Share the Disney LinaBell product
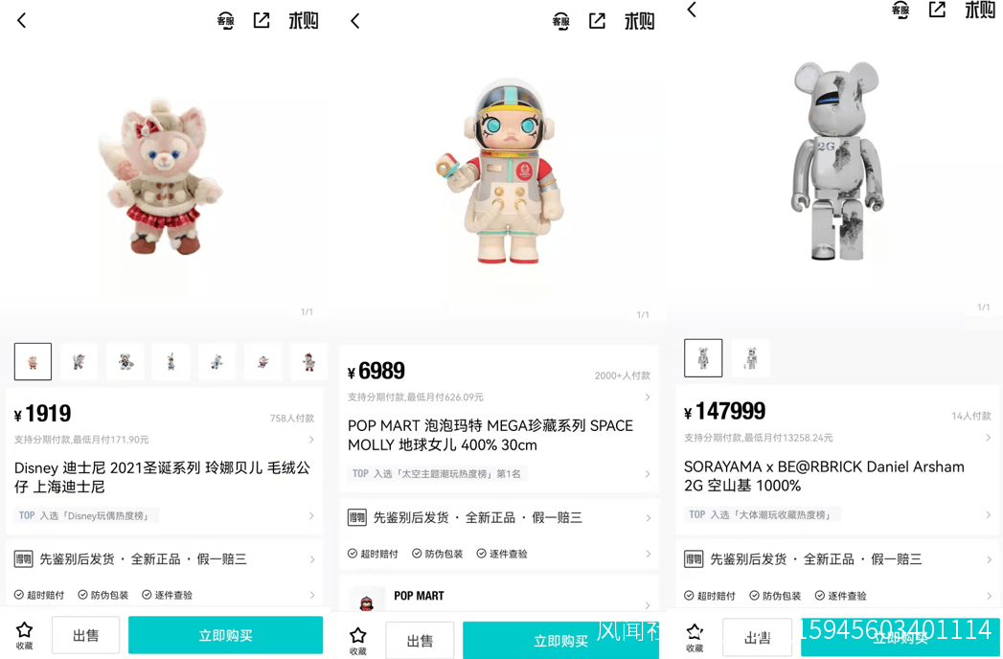Screen dimensions: 1003x659 point(262,20)
